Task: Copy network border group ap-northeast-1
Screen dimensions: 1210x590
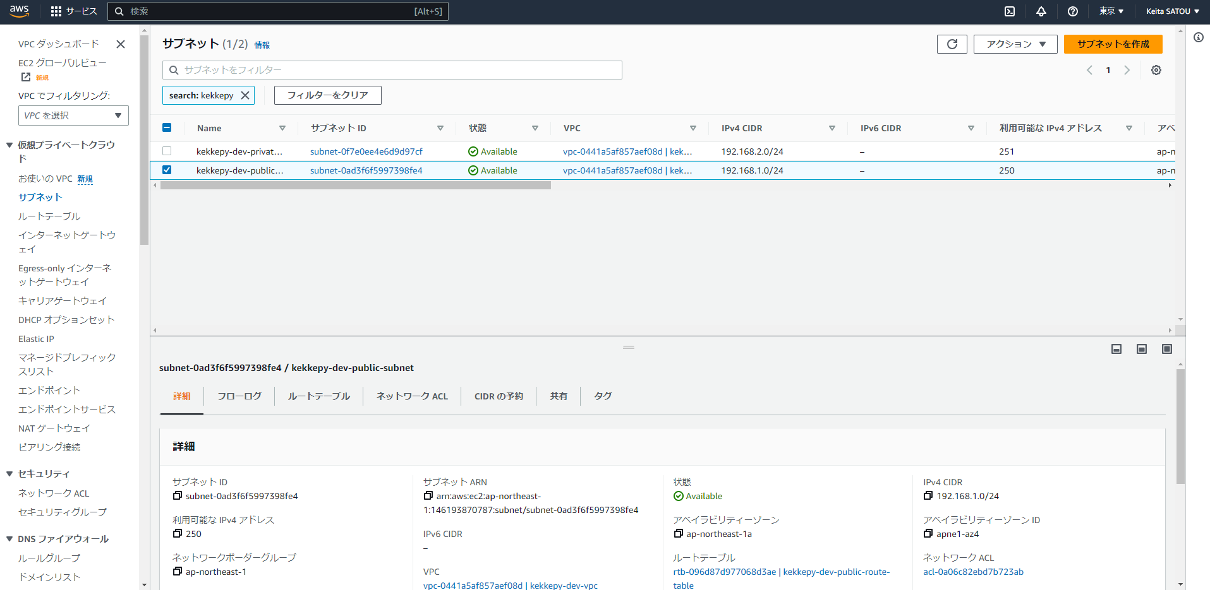Action: (178, 572)
